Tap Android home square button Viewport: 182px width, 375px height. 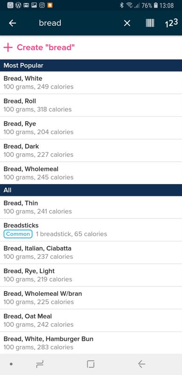[91, 364]
